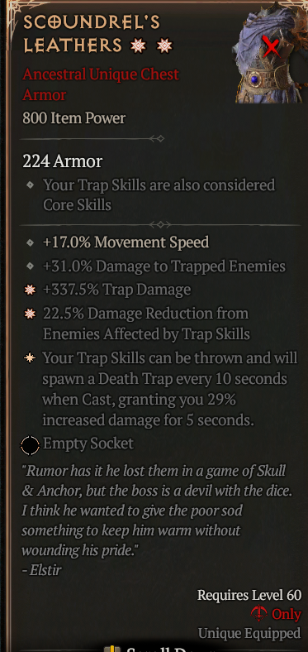Click the diamond bullet beside Core Skills implicit
The width and height of the screenshot is (308, 652).
30,185
